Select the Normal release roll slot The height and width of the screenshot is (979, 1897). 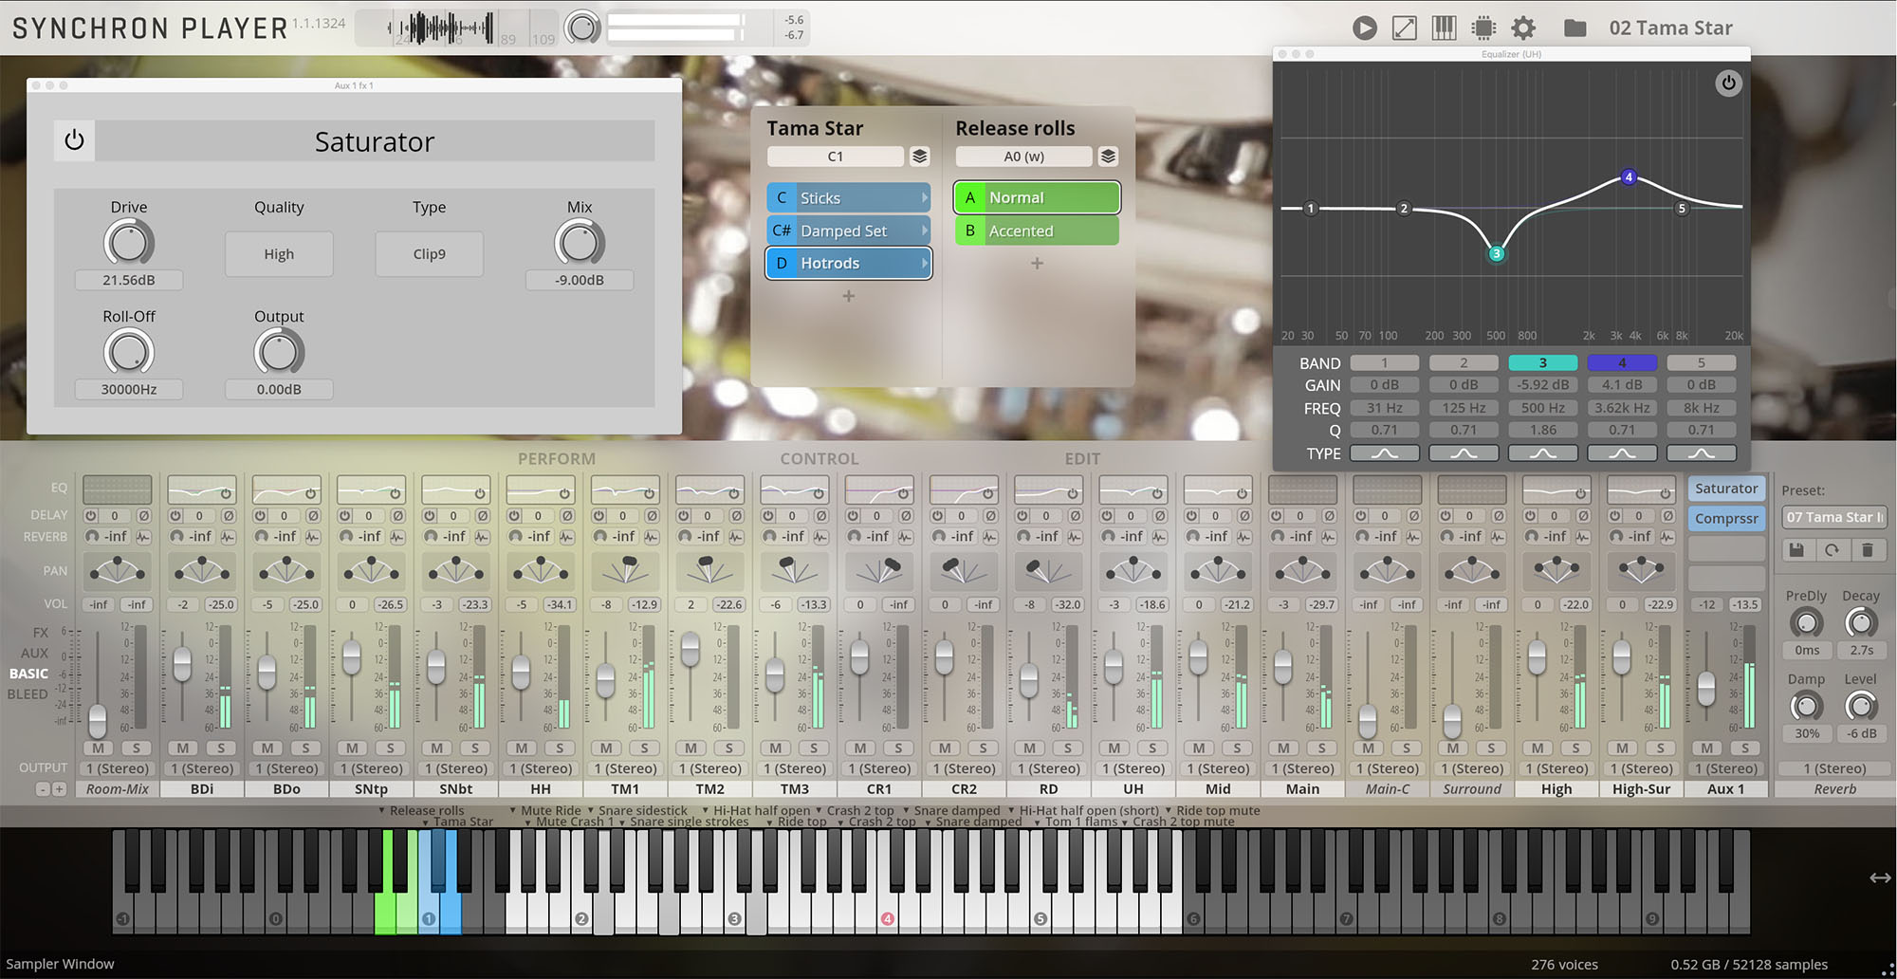click(x=1037, y=197)
